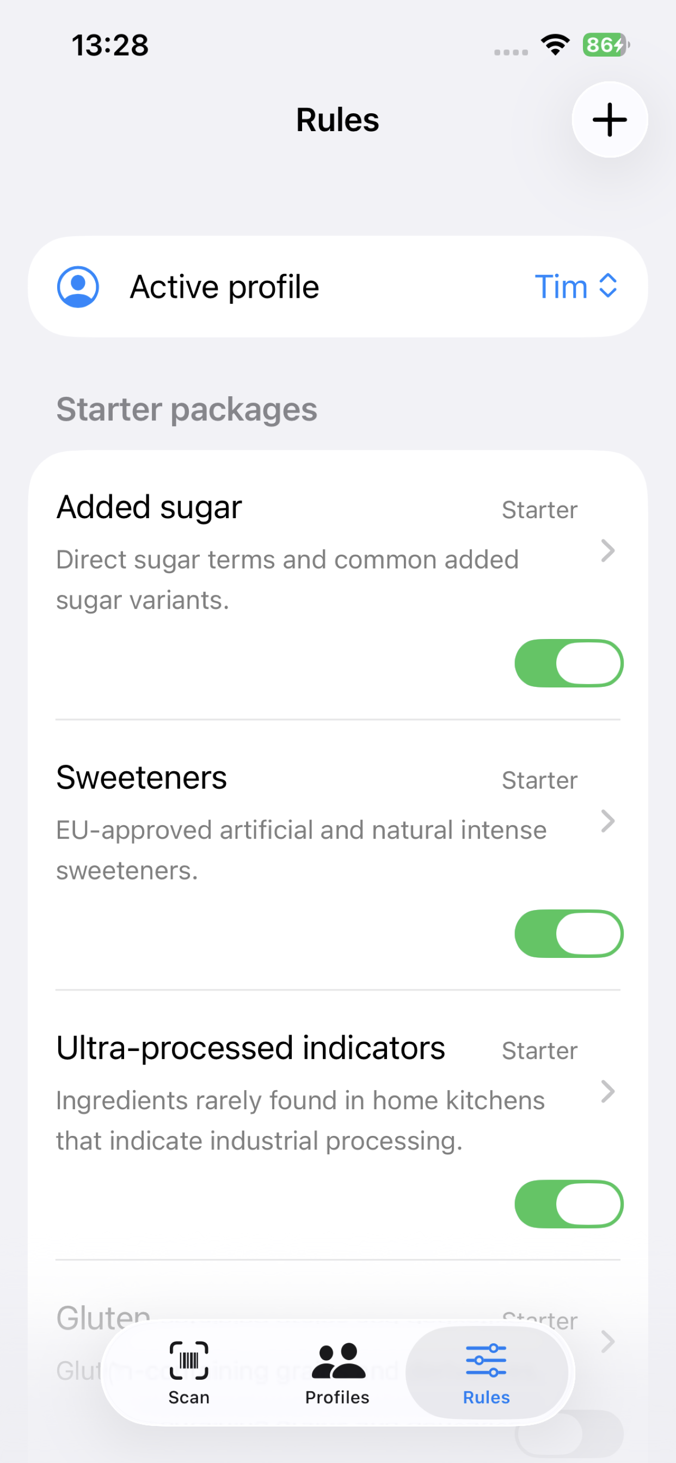The image size is (676, 1463).
Task: Select the Profiles people icon
Action: [338, 1361]
